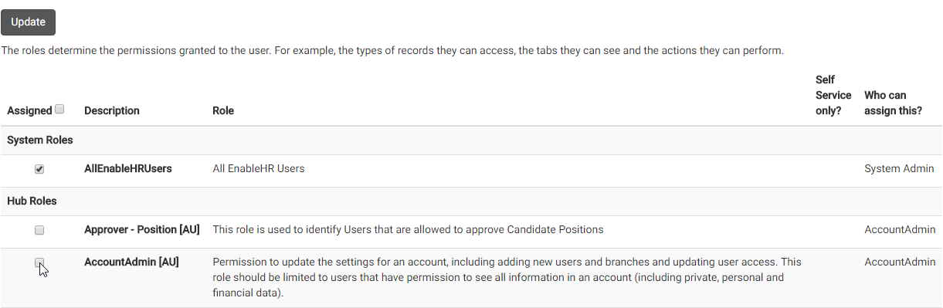The height and width of the screenshot is (308, 943).
Task: Click the Role column header
Action: [223, 110]
